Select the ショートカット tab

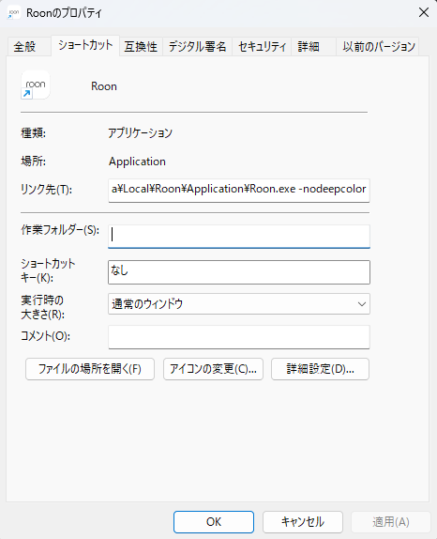pos(85,45)
